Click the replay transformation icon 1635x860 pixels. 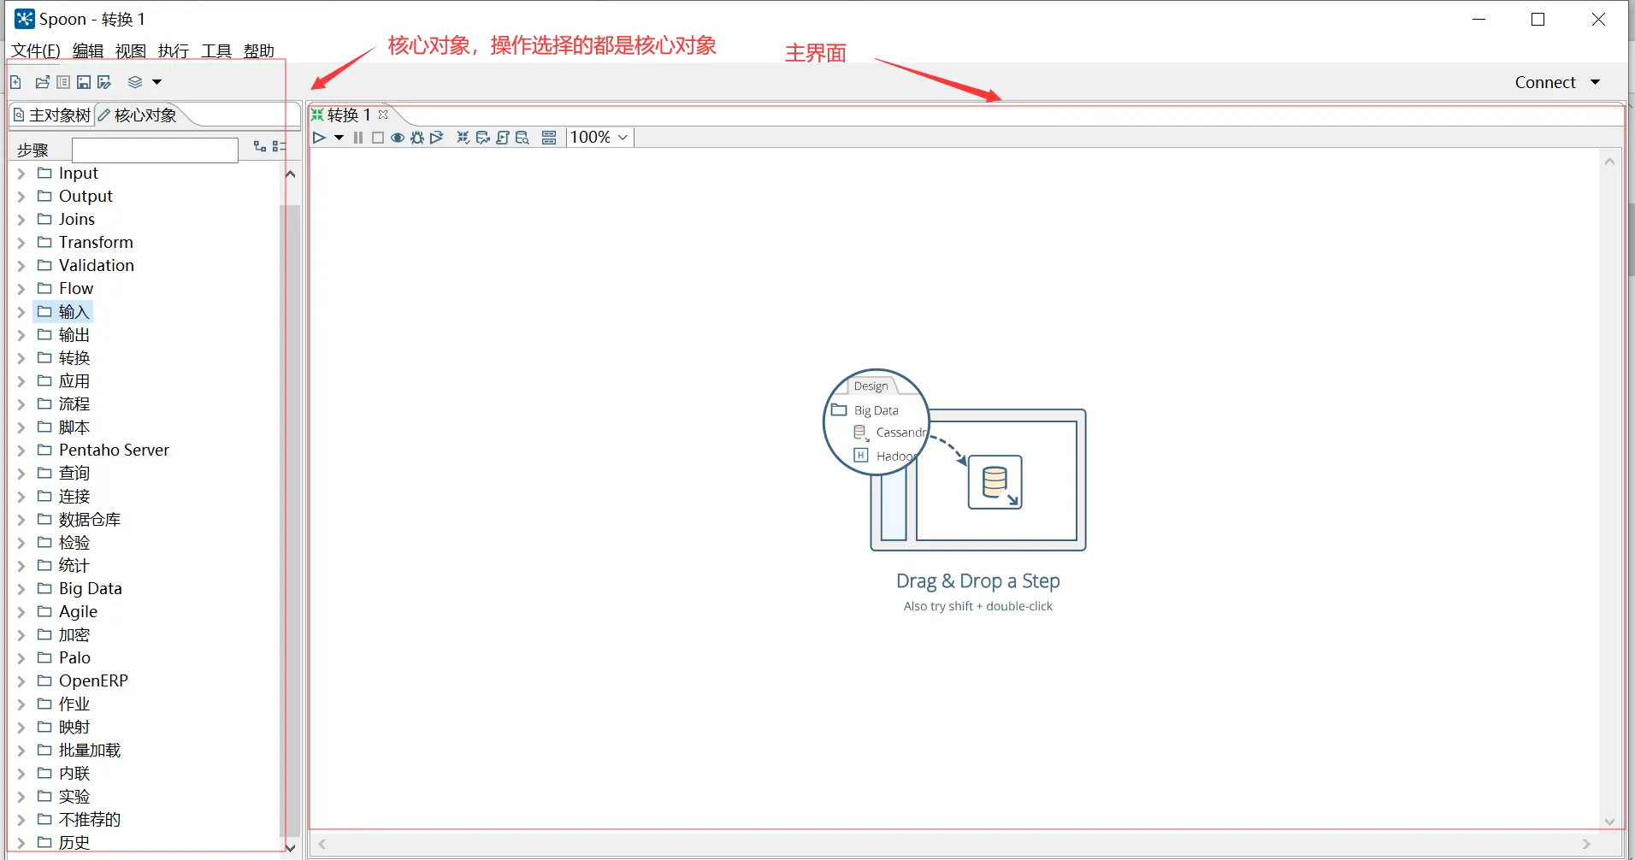[x=437, y=138]
